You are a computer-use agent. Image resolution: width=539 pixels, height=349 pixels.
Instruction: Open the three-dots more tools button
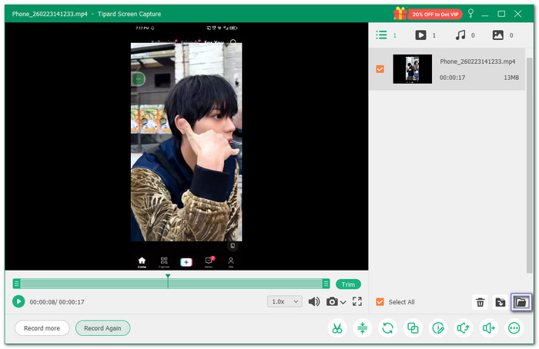(514, 328)
